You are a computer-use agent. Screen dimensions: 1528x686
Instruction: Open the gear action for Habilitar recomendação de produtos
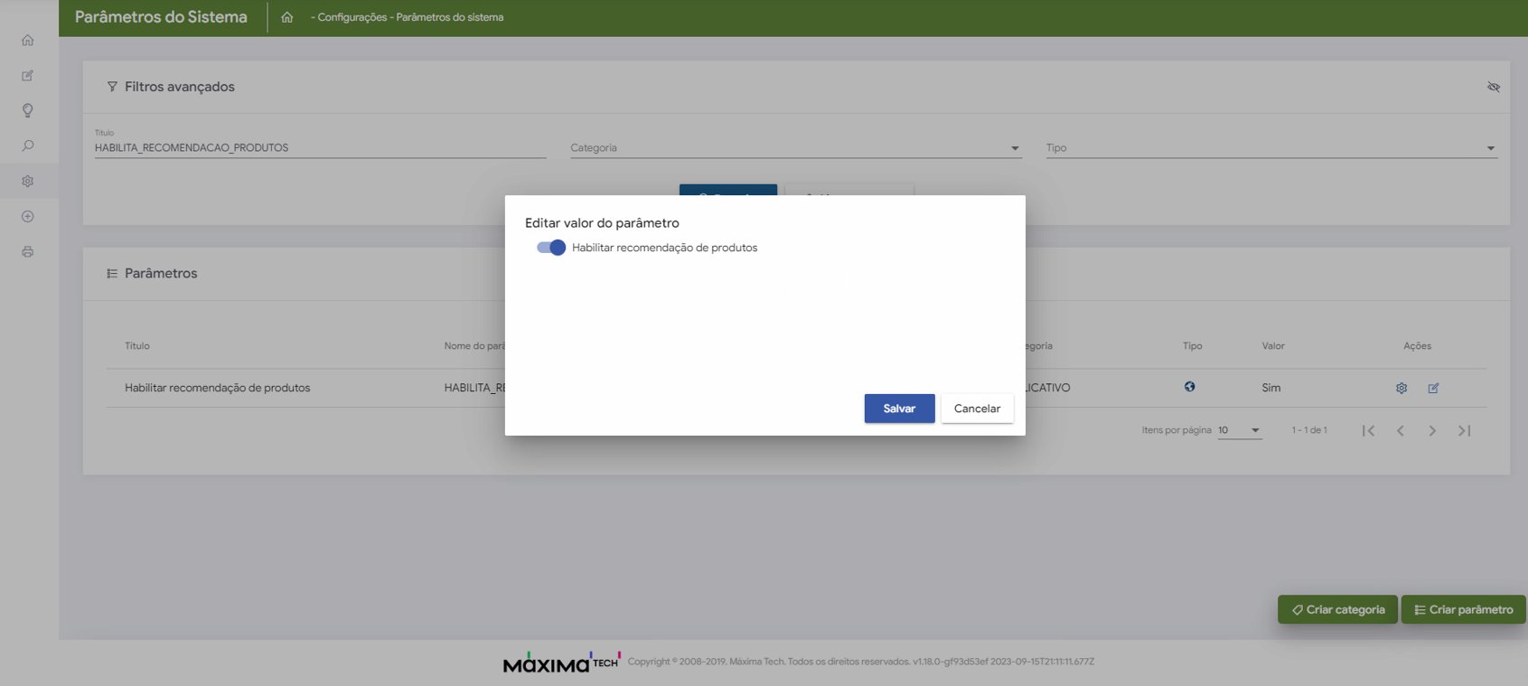click(x=1401, y=388)
